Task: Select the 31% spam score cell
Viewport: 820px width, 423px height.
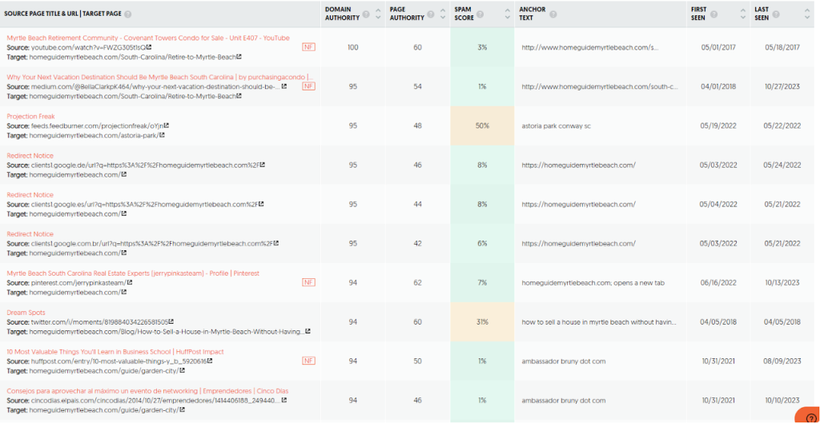Action: pyautogui.click(x=482, y=321)
